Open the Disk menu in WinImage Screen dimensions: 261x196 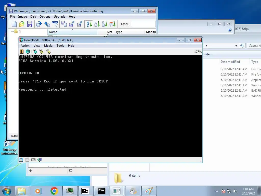point(33,17)
